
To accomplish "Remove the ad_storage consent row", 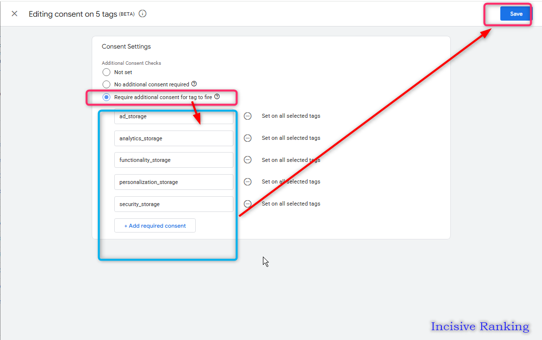I will click(248, 116).
